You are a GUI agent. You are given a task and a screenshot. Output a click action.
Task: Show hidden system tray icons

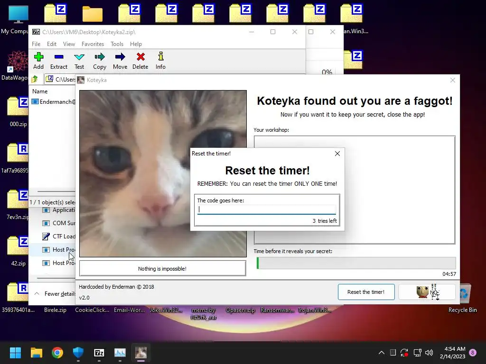(x=382, y=353)
